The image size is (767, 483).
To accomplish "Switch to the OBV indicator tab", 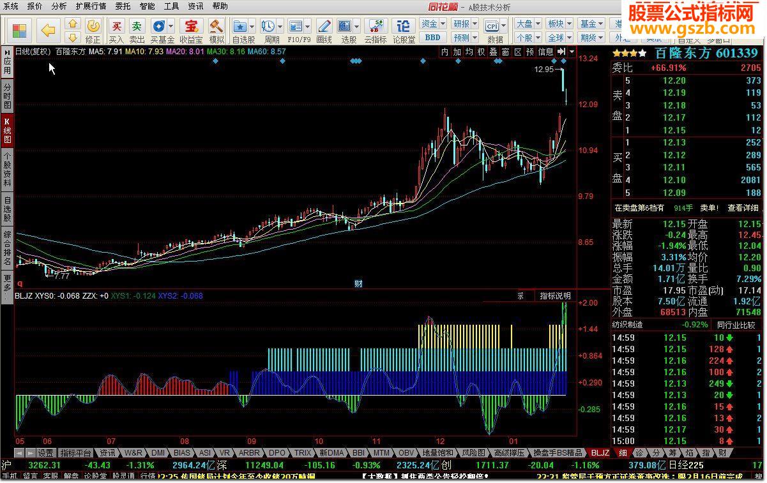I will pos(405,452).
